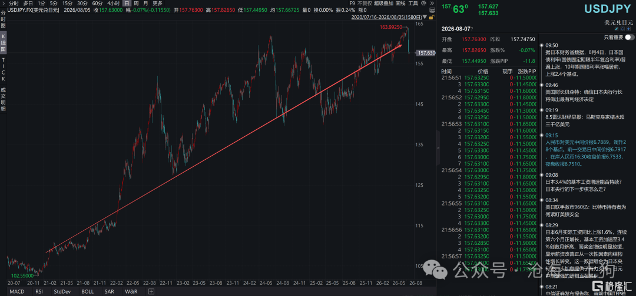Viewport: 636px width, 296px height.
Task: Click the blue plus icon under USDJPY
Action: [628, 29]
